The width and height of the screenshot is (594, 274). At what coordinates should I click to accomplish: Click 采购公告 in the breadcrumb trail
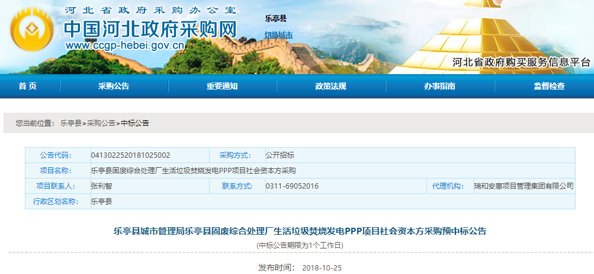[101, 123]
